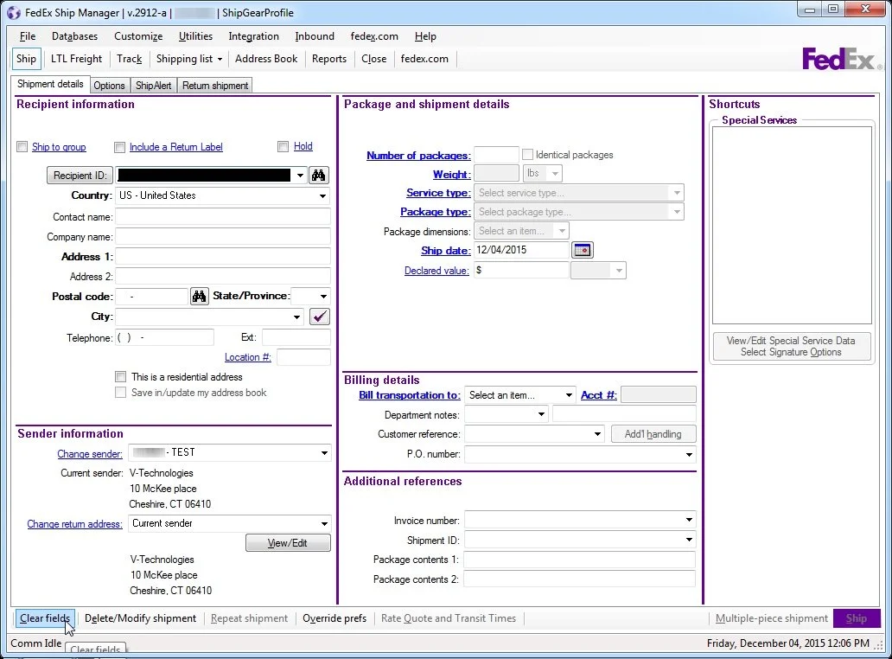Open Department notes dropdown
The width and height of the screenshot is (892, 659).
click(541, 414)
